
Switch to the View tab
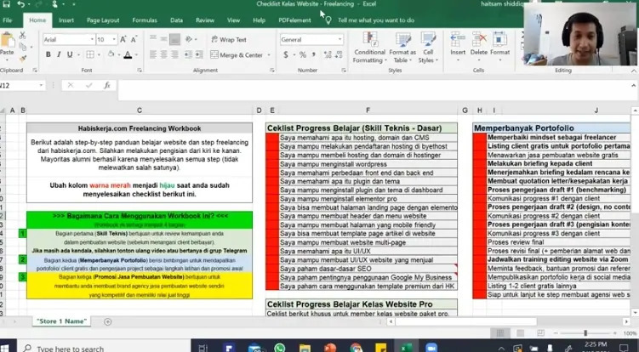[x=233, y=20]
